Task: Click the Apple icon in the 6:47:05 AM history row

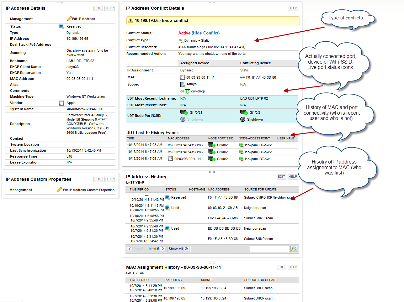Action: [170, 159]
